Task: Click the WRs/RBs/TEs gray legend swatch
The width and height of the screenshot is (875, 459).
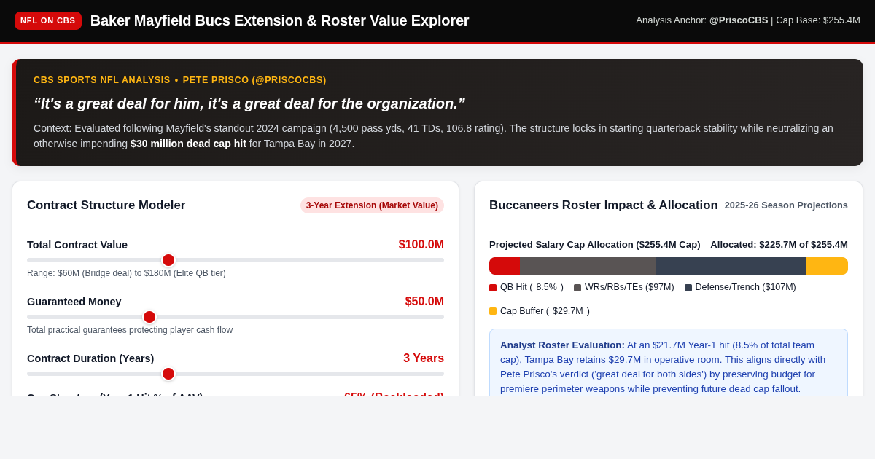Action: coord(577,288)
